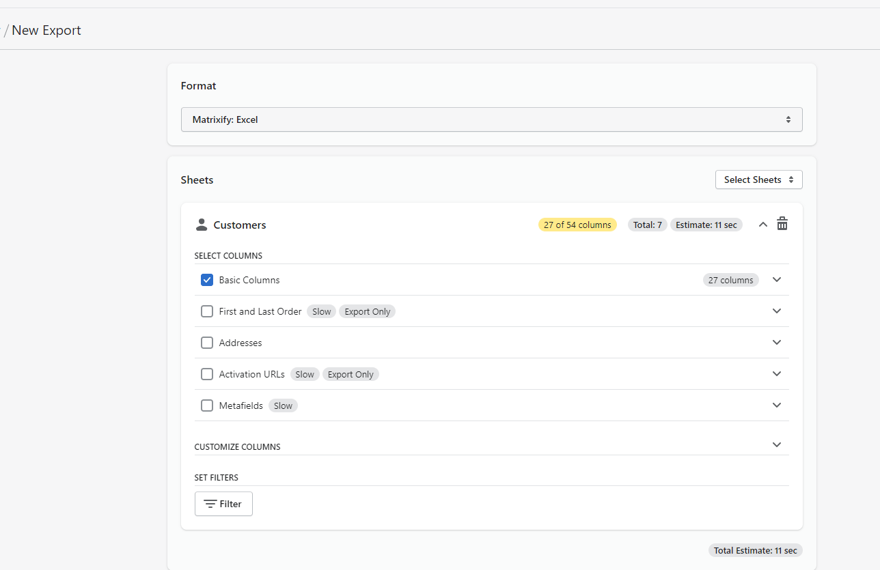Enable First and Last Order columns

207,311
